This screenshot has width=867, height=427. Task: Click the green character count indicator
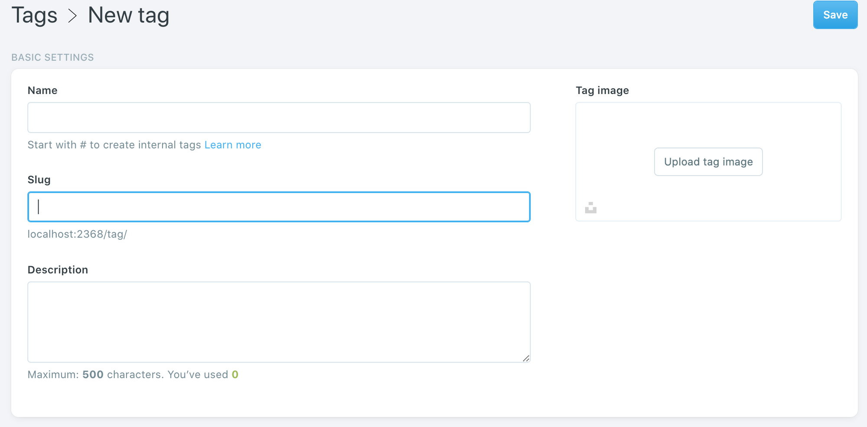click(235, 375)
